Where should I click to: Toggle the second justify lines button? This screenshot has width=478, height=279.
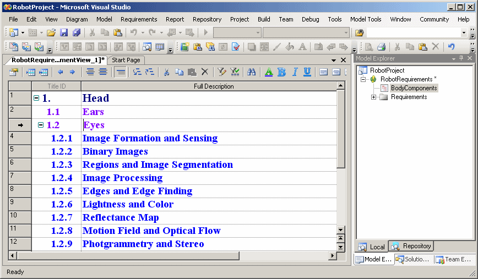pos(103,72)
